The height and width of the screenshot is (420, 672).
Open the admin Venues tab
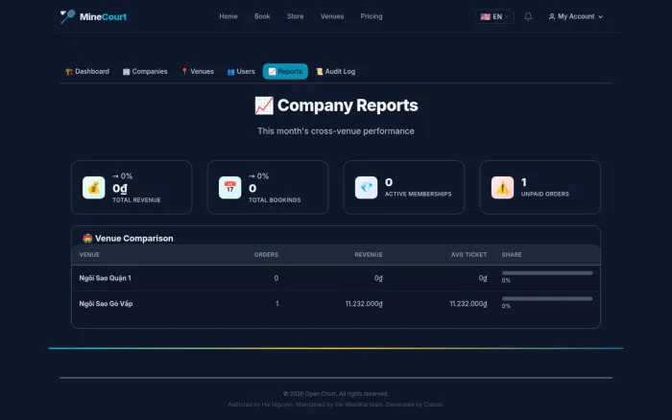(x=198, y=72)
